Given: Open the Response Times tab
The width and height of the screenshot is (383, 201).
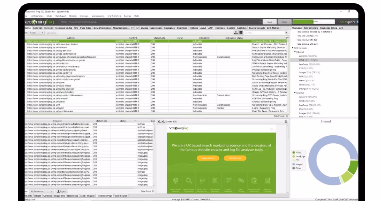Looking at the screenshot, I should coord(328,28).
